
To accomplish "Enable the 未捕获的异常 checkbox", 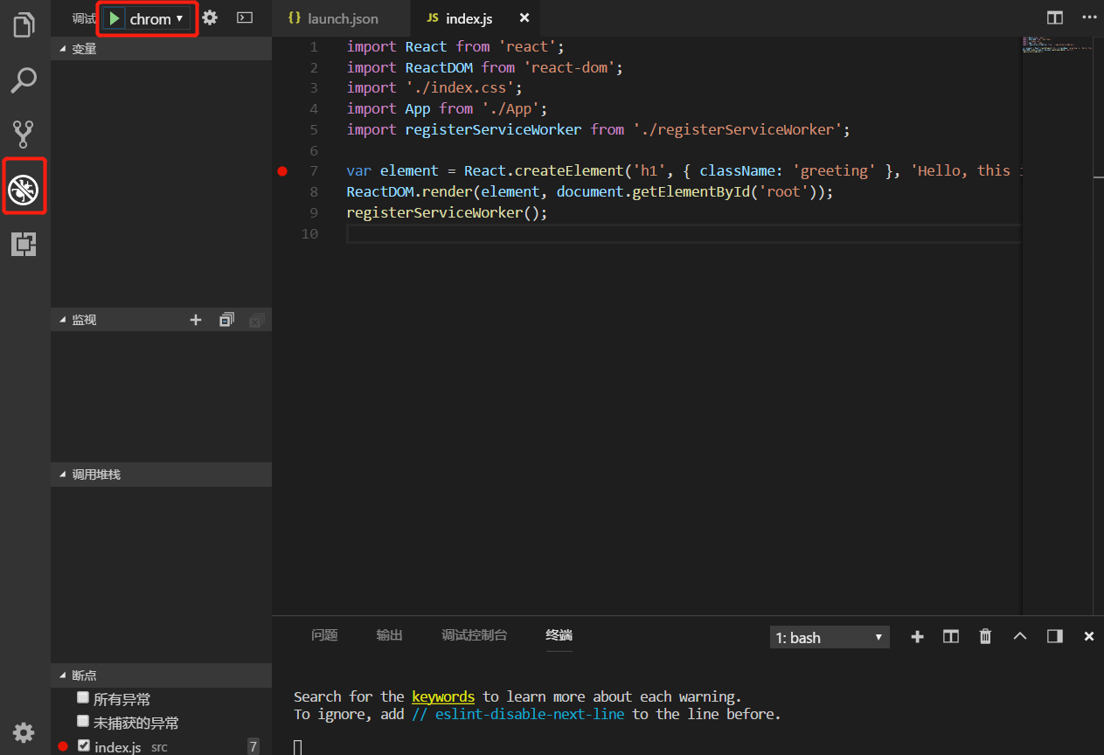I will [x=83, y=722].
